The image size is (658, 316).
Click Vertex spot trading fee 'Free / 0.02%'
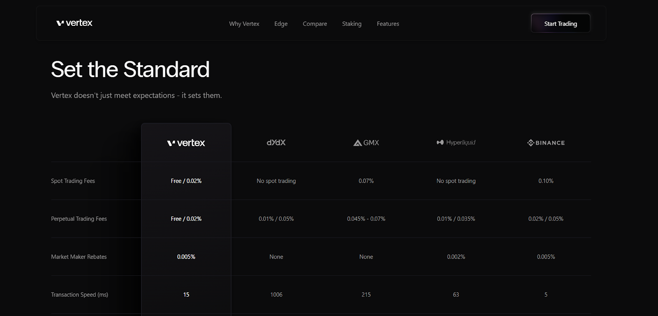tap(186, 181)
